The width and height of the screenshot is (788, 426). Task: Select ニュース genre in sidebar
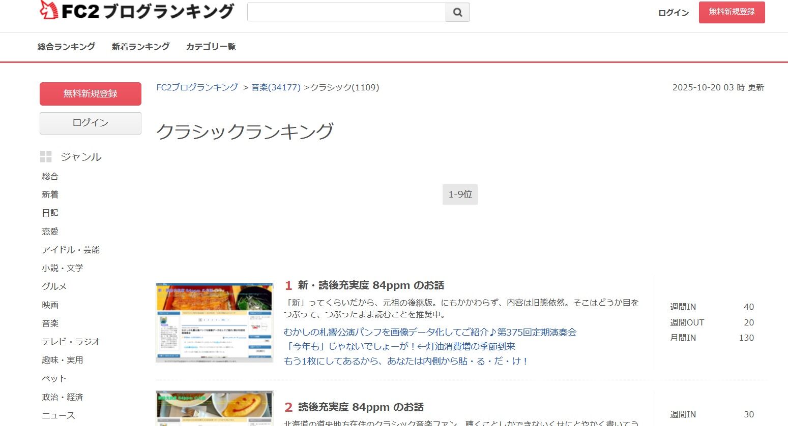coord(59,415)
